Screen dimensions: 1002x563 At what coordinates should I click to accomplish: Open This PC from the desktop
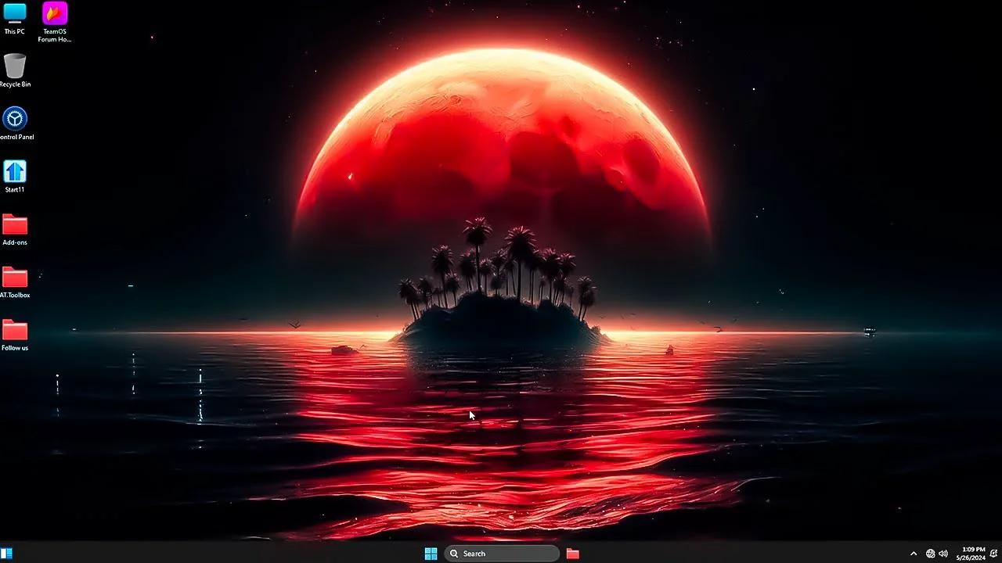point(15,17)
